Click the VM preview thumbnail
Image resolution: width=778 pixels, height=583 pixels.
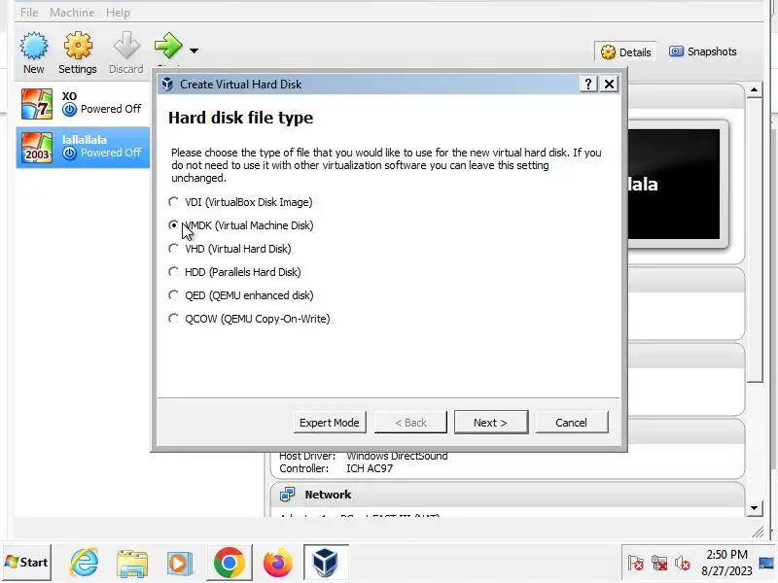pos(673,184)
